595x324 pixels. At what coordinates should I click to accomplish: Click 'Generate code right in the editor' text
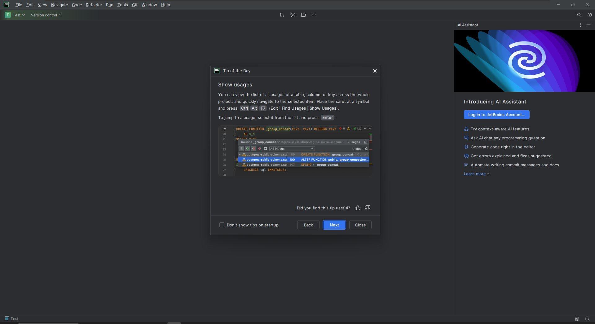point(503,147)
